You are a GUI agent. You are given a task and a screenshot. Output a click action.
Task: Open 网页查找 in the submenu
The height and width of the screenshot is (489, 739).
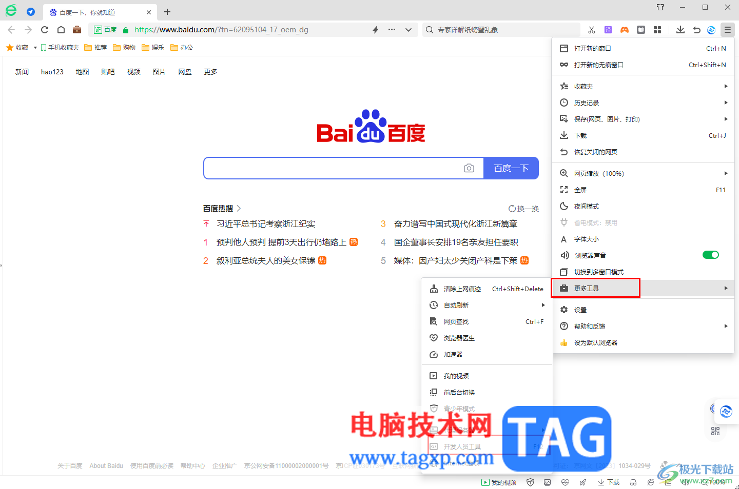coord(487,321)
